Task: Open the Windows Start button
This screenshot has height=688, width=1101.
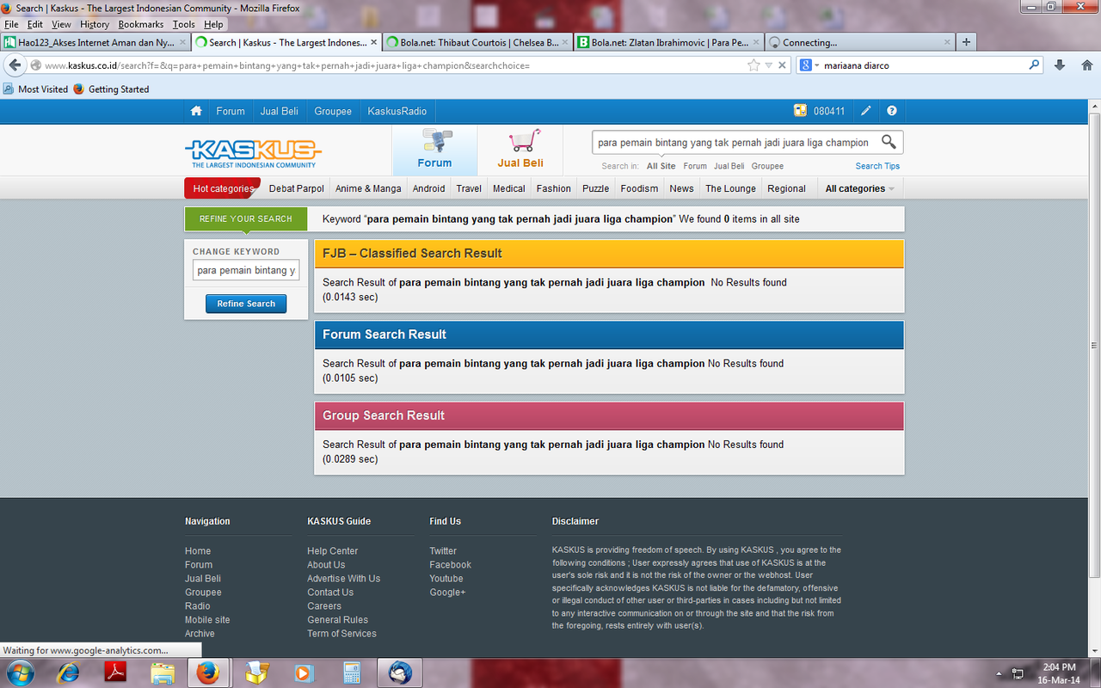Action: tap(19, 673)
